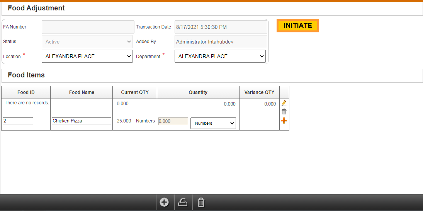Screen dimensions: 423x211
Task: Click the circled plus icon in bottom toolbar
Action: pos(164,203)
